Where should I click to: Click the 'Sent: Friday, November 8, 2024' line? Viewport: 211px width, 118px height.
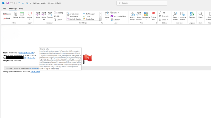(20, 55)
